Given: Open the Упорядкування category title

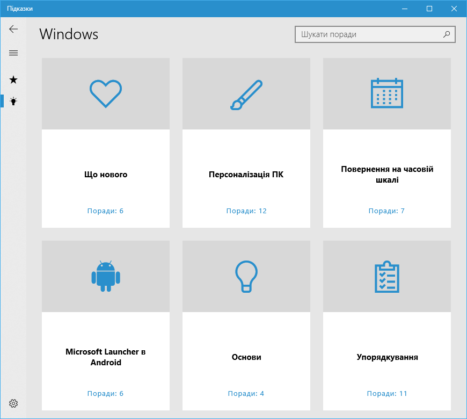Looking at the screenshot, I should point(387,357).
